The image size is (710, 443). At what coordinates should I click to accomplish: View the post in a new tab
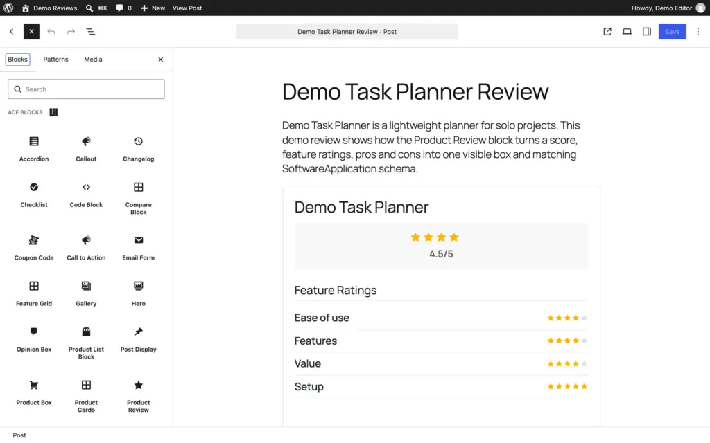pyautogui.click(x=607, y=32)
